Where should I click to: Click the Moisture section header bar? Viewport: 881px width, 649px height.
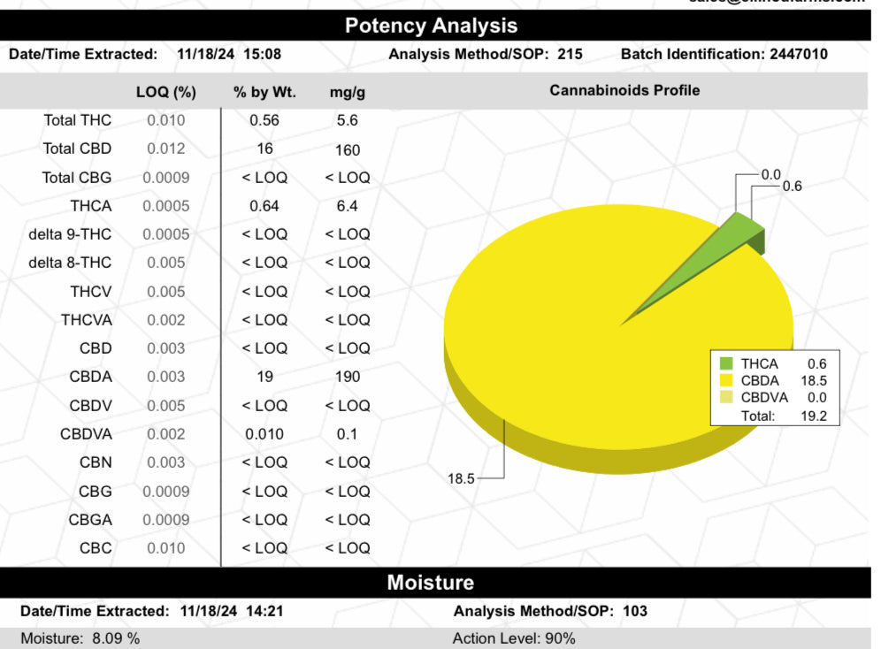[x=431, y=583]
